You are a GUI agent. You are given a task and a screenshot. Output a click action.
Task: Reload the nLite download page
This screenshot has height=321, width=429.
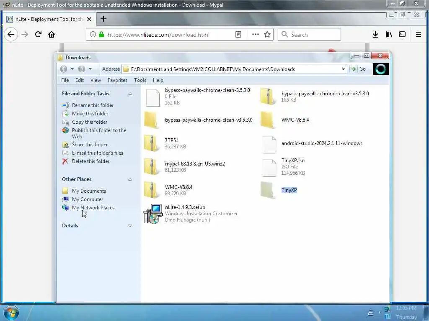pyautogui.click(x=38, y=34)
